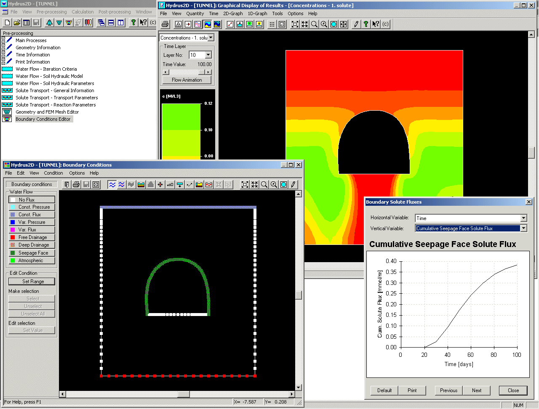Click the view-all extents icon in Graphical Display toolbar
539x409 pixels.
(295, 24)
